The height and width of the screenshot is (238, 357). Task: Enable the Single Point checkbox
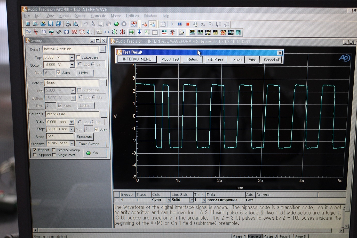point(54,155)
